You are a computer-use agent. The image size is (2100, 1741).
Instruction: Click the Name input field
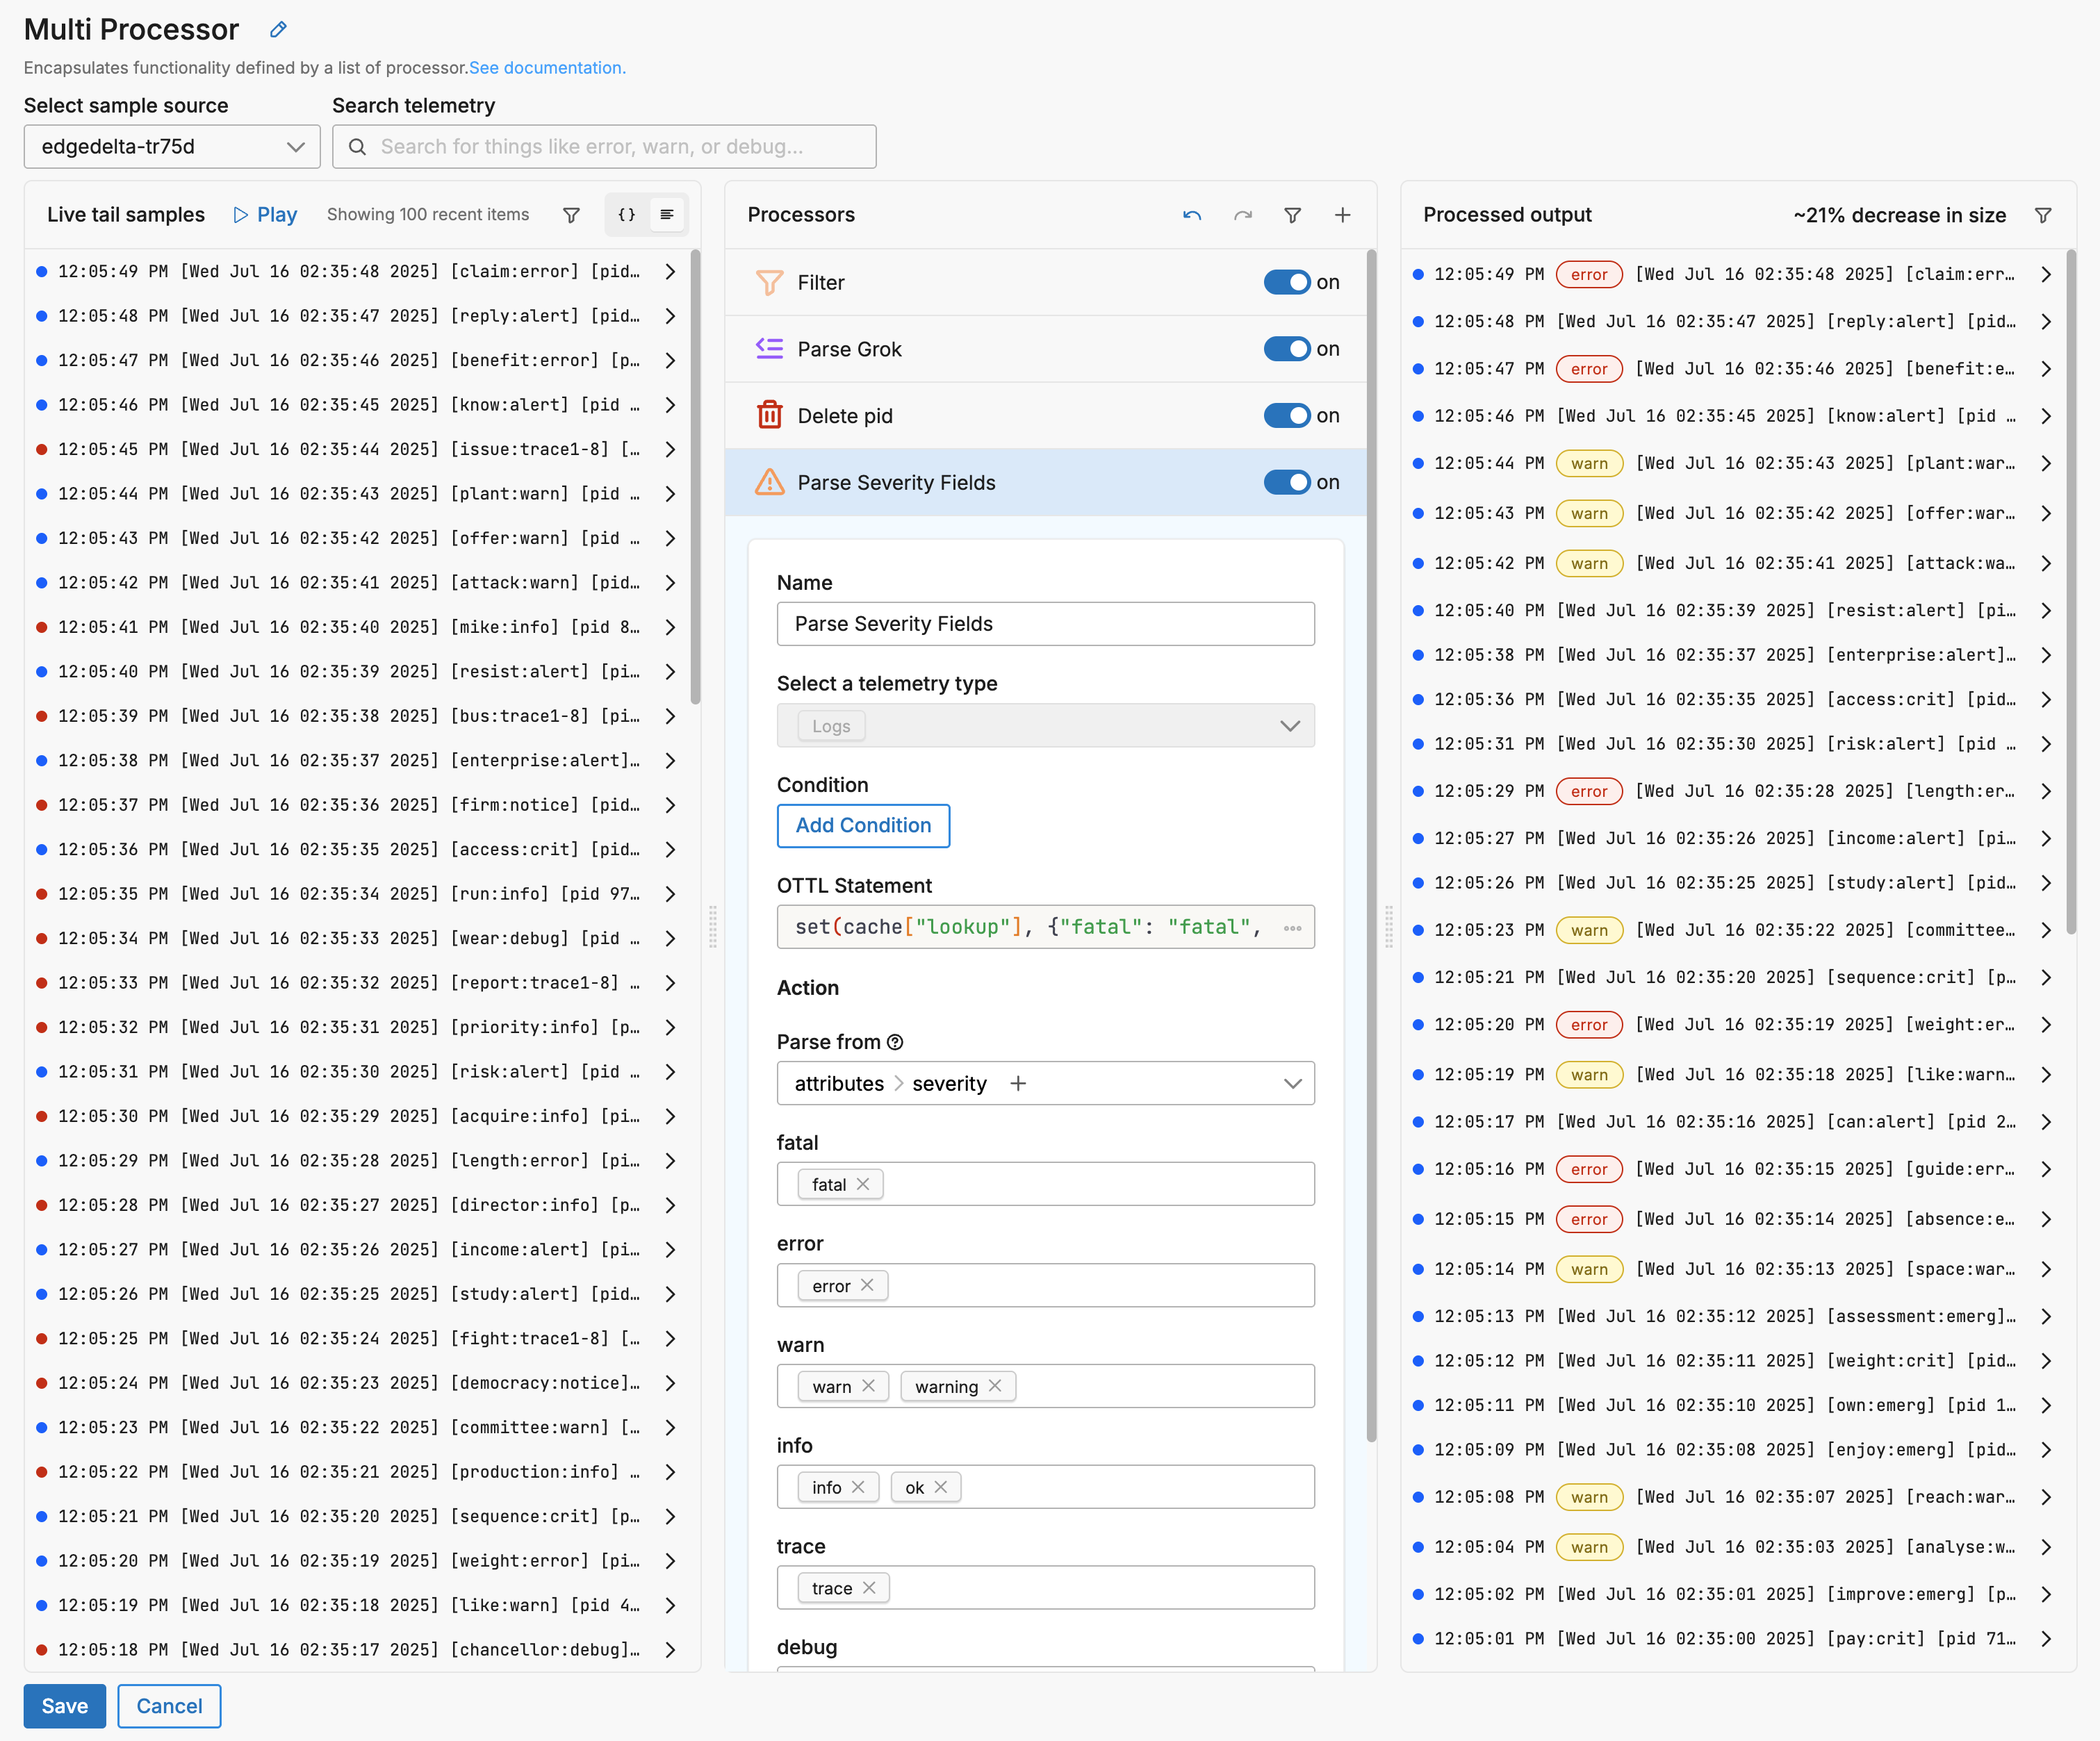(1045, 624)
